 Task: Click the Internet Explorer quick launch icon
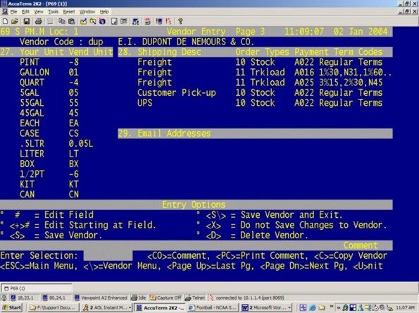pos(313,307)
